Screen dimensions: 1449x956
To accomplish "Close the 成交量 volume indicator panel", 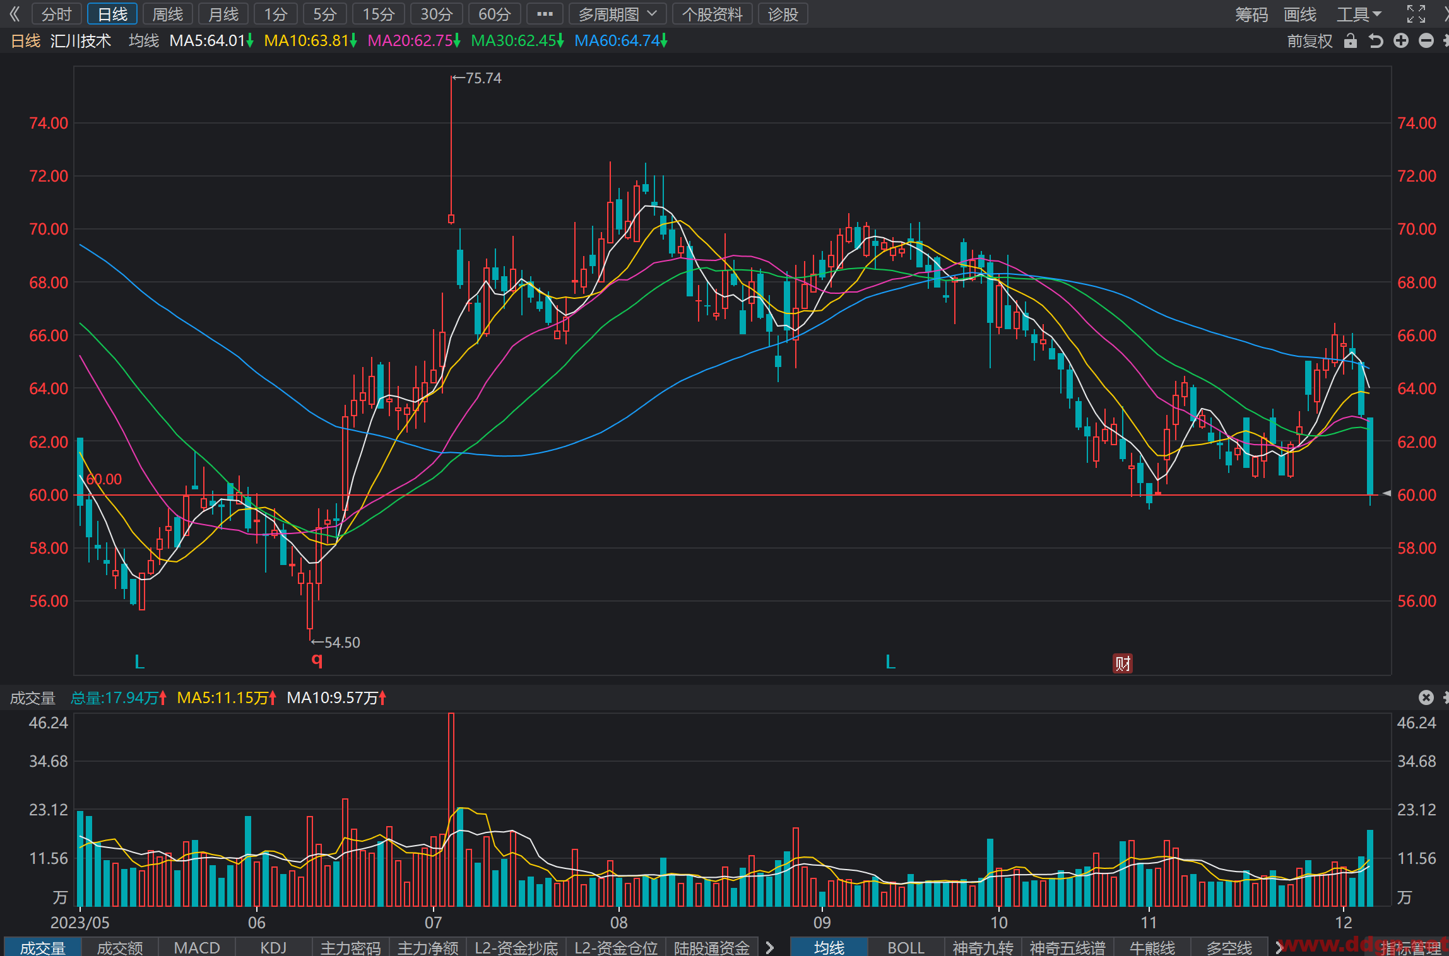I will (x=1426, y=697).
